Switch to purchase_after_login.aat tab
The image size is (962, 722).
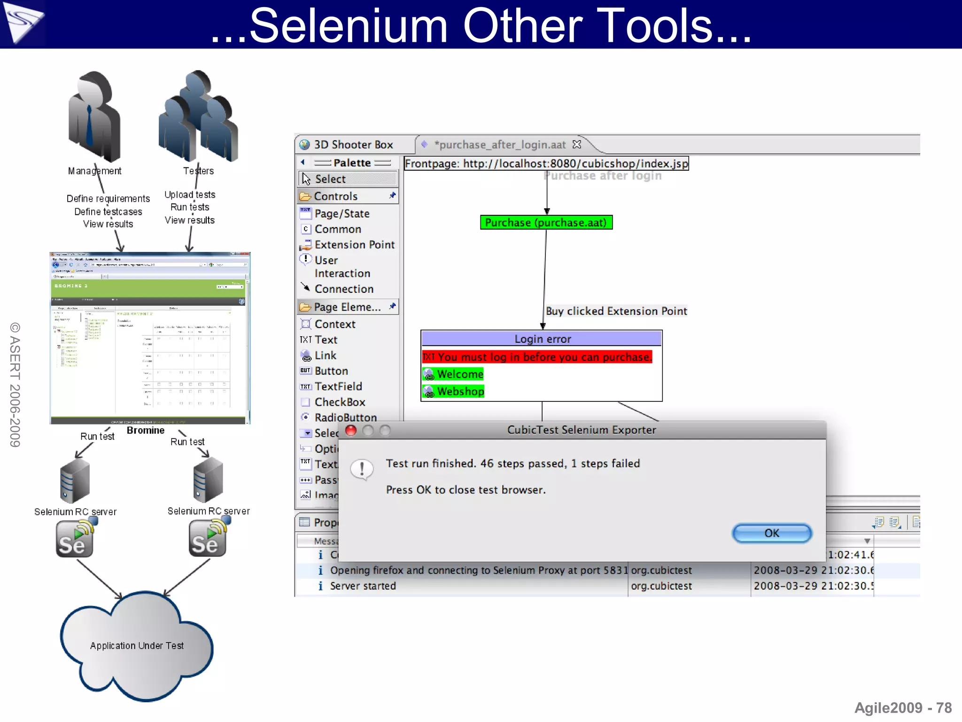click(x=500, y=144)
